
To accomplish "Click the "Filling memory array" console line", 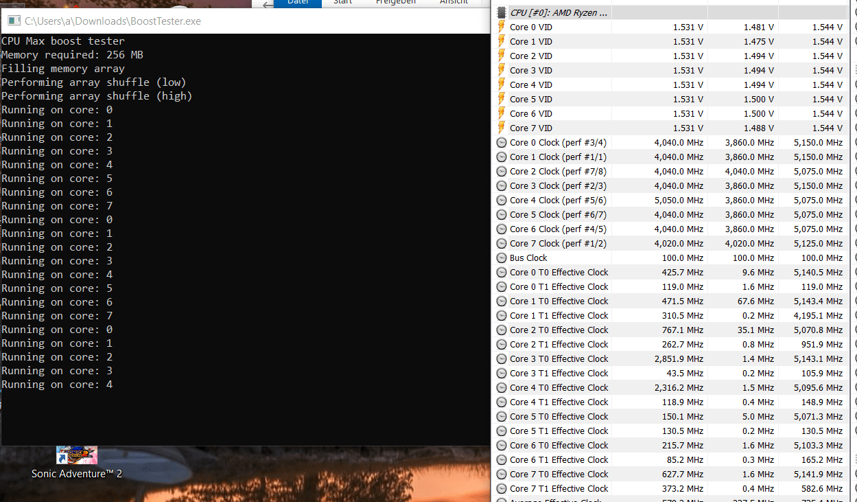I will pos(63,69).
